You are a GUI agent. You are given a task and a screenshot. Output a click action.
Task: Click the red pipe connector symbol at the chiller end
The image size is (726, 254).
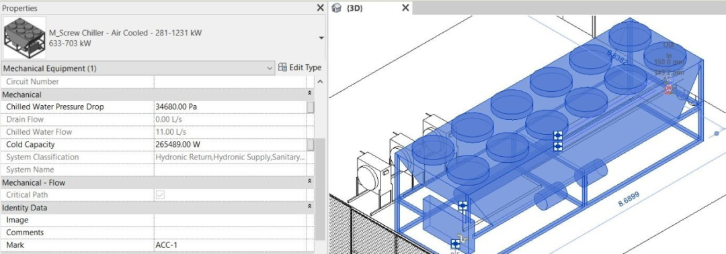tap(668, 88)
